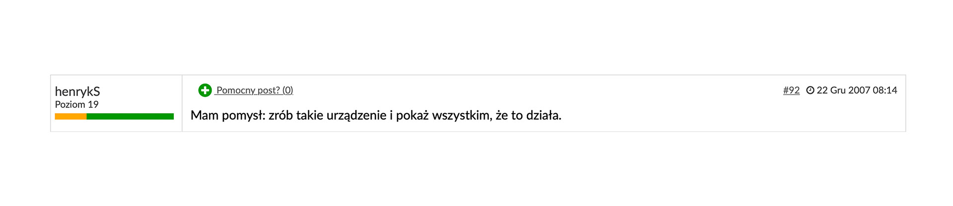Click the orange segment of the level bar
This screenshot has width=953, height=206.
click(x=70, y=117)
